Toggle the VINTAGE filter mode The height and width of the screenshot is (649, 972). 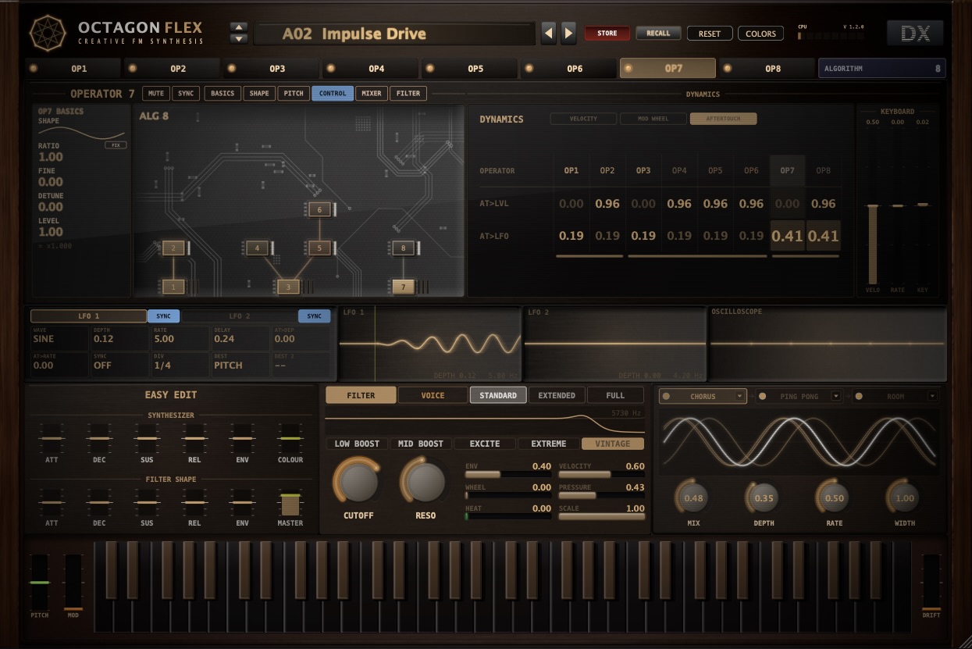coord(613,444)
